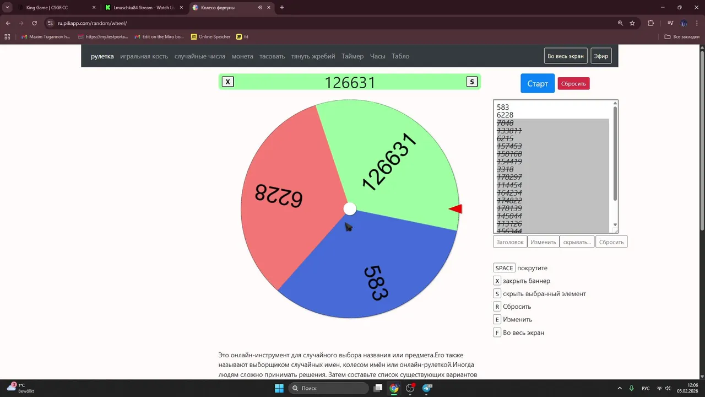Click the taskbar Поиск search box
This screenshot has width=705, height=397.
(329, 388)
